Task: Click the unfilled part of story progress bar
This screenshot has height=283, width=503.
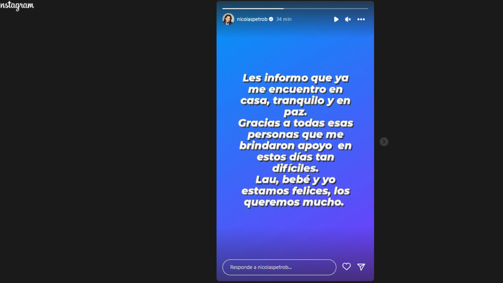Action: tap(326, 8)
